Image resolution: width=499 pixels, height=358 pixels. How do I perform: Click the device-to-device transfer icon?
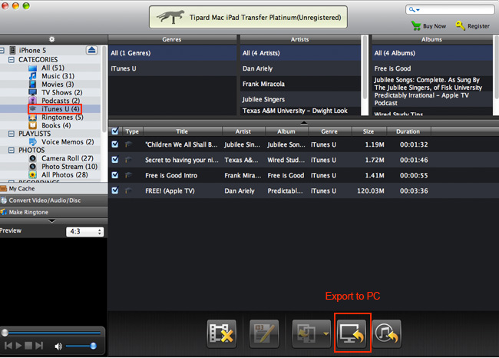(306, 333)
